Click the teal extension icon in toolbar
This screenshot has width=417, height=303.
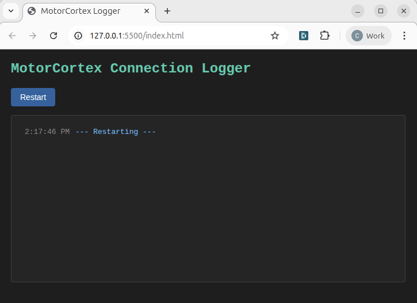304,36
